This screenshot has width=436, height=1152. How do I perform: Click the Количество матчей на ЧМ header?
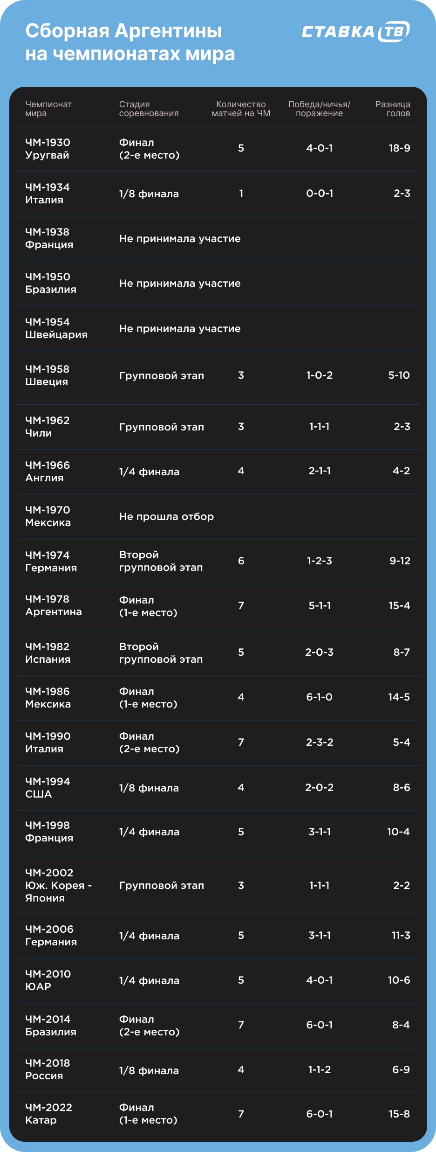(241, 109)
